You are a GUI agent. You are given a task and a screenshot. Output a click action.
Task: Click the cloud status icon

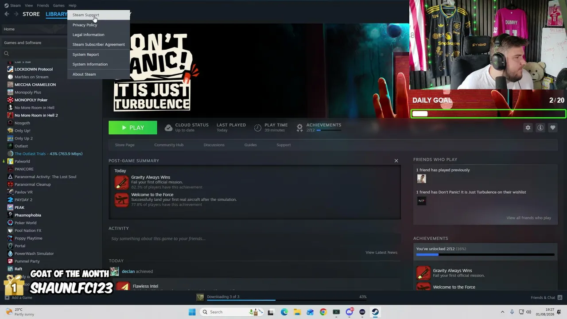coord(168,128)
